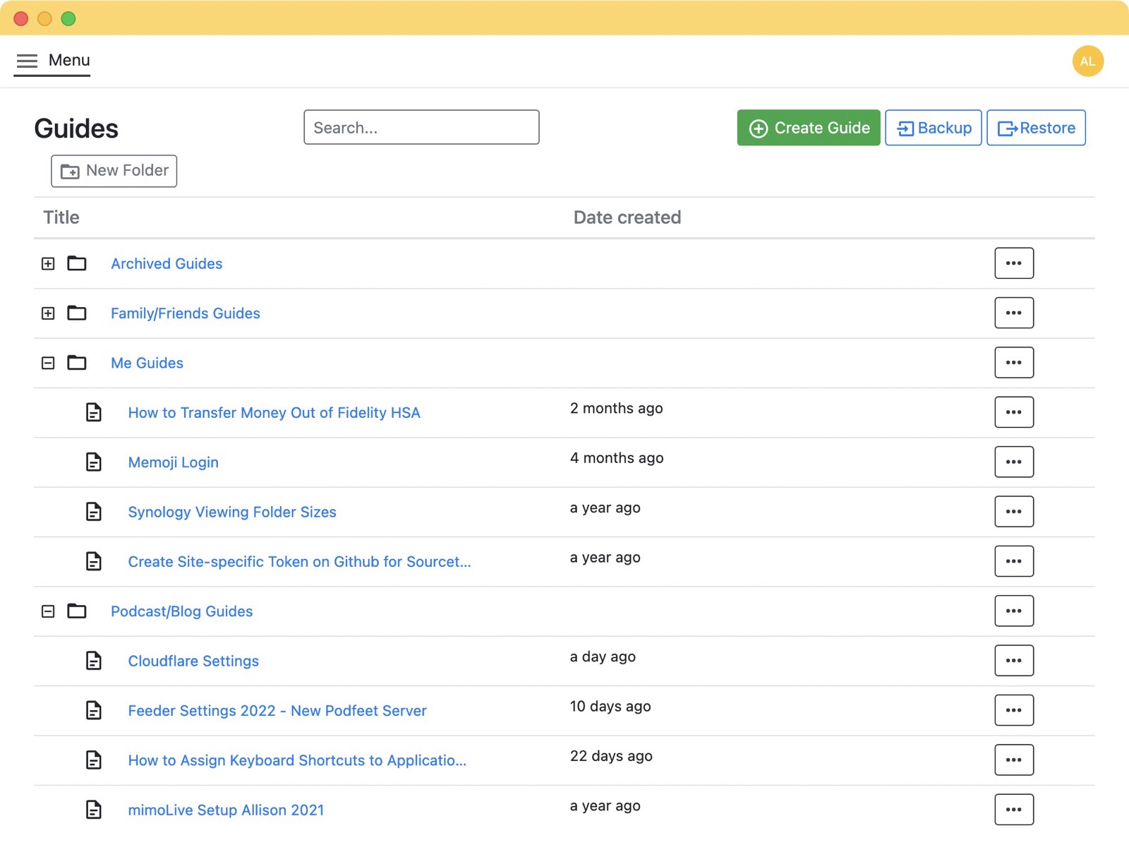Expand the Family/Friends Guides folder
Viewport: 1129px width, 857px height.
point(48,313)
